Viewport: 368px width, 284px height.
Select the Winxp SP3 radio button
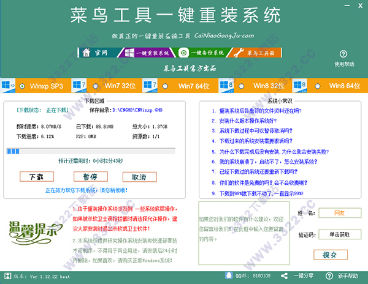[x=22, y=86]
